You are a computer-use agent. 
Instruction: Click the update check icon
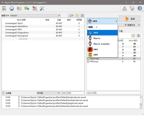click(x=132, y=8)
